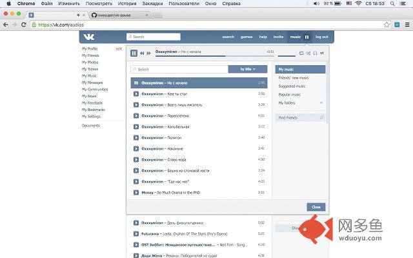Pause playback in the audio player header
The height and width of the screenshot is (258, 413).
(x=134, y=53)
